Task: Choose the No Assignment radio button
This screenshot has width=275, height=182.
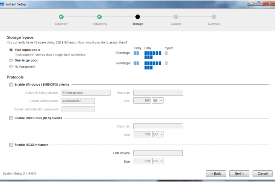Action: pos(11,67)
